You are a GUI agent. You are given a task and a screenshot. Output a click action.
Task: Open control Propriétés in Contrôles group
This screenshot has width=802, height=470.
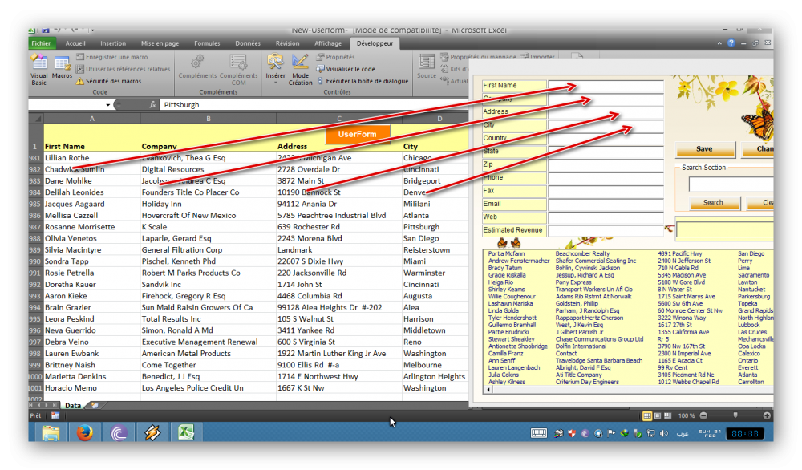coord(335,57)
